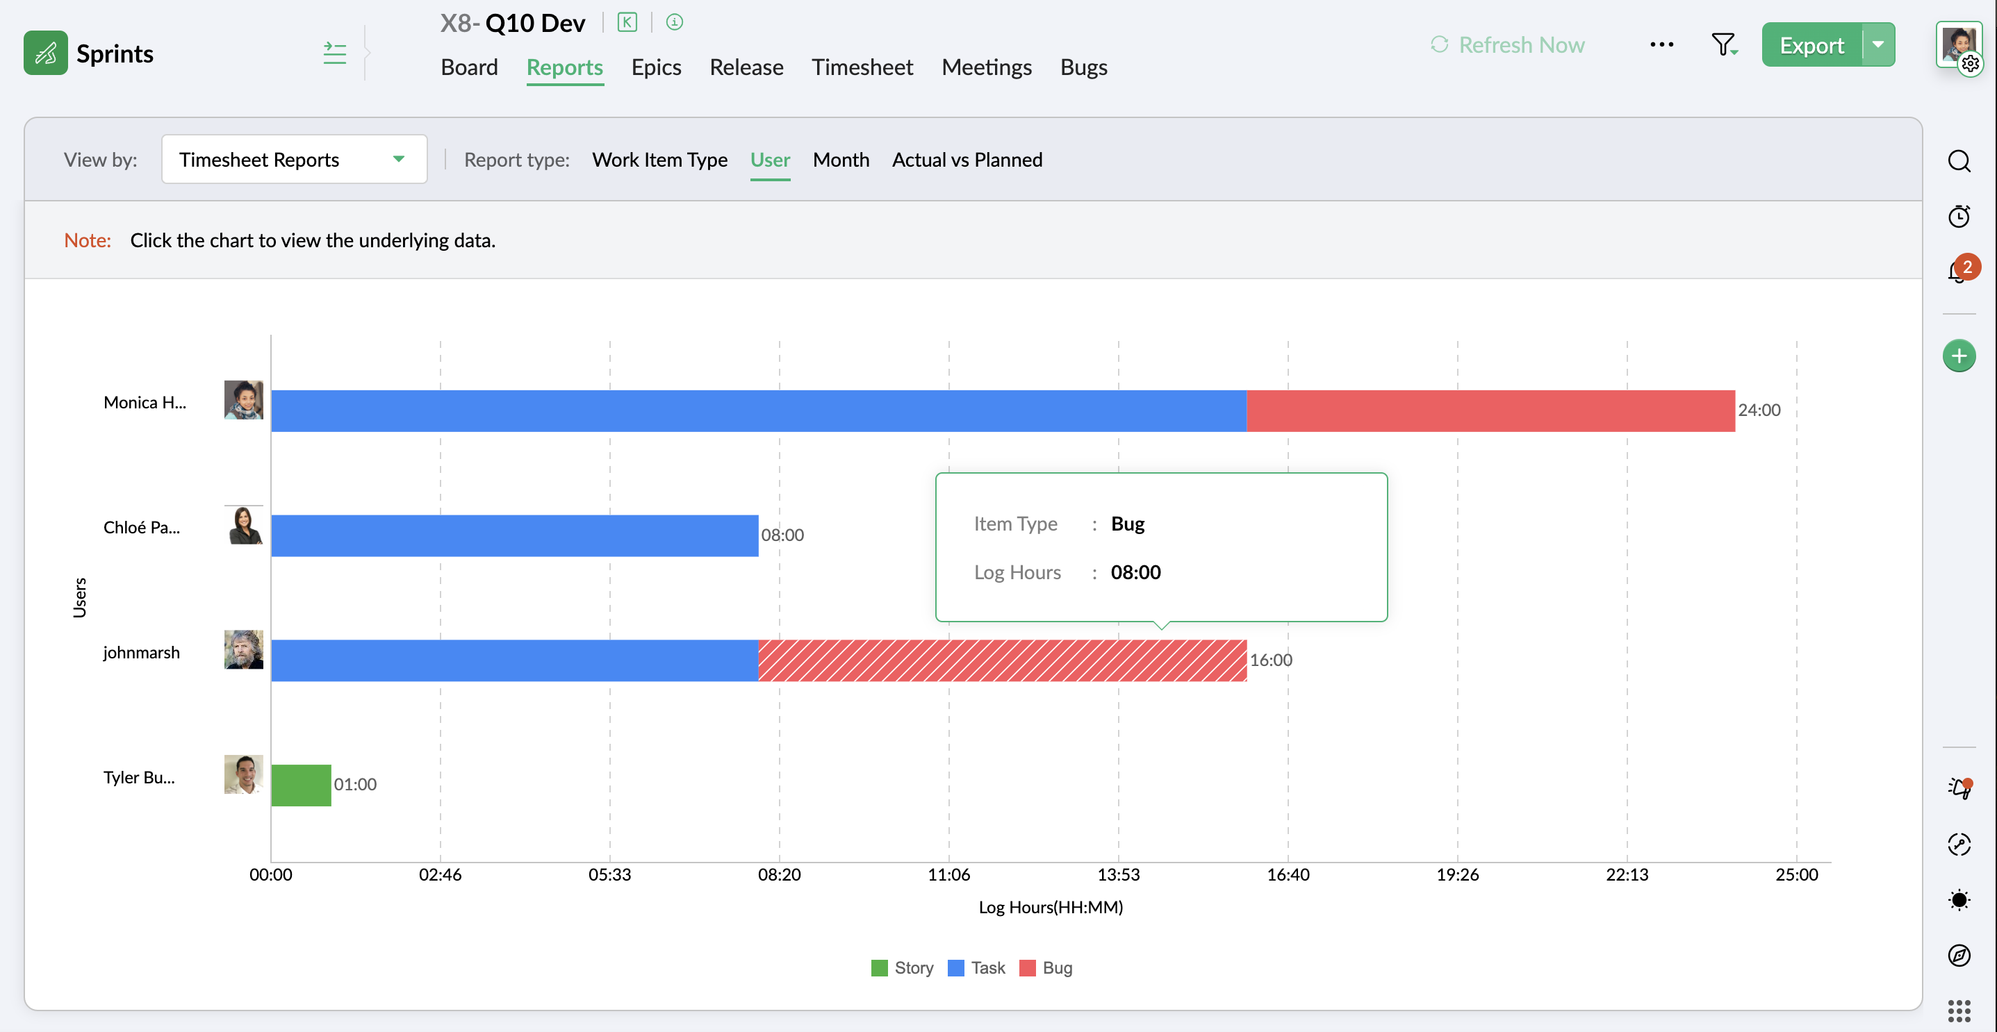This screenshot has height=1032, width=1997.
Task: Open the apps grid icon
Action: [x=1958, y=1010]
